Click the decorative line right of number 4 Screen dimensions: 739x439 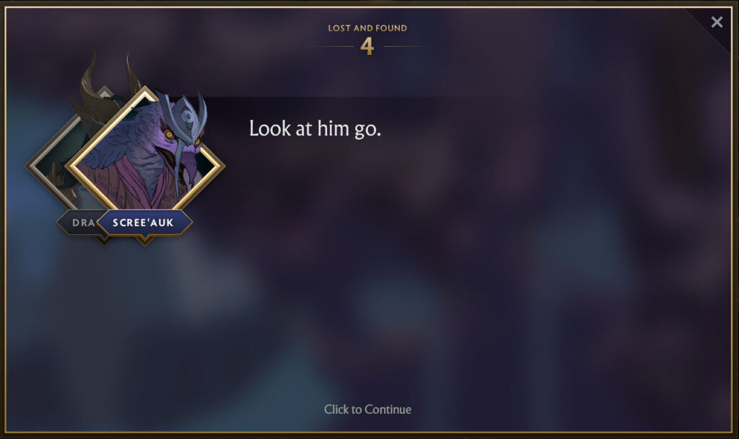pyautogui.click(x=406, y=47)
